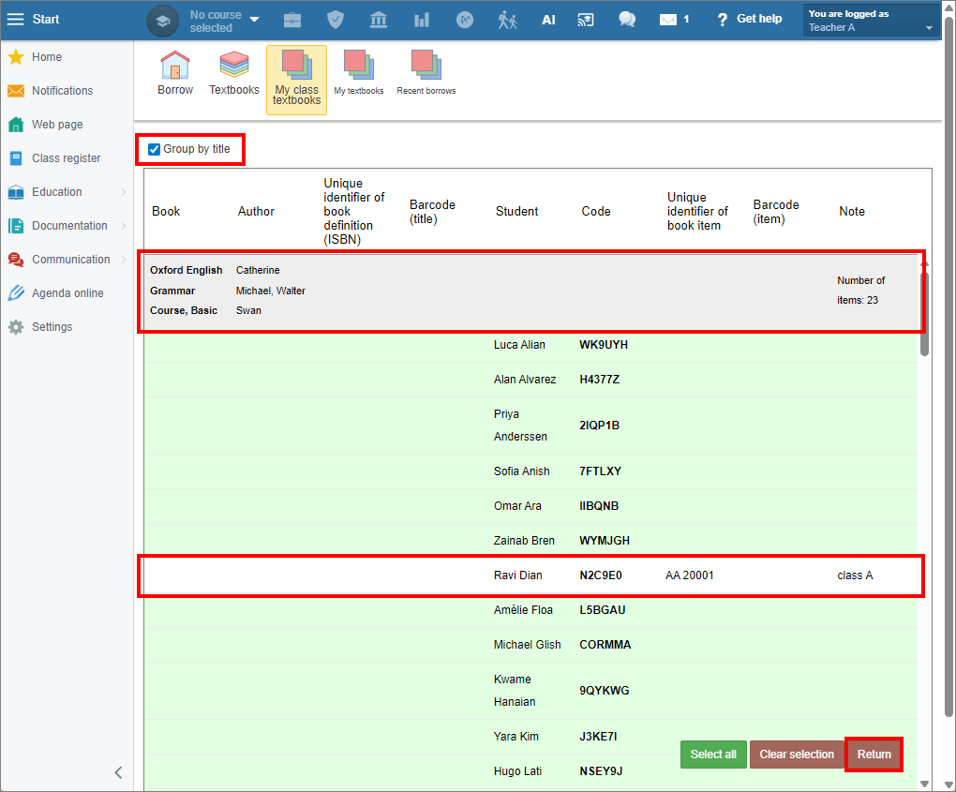956x792 pixels.
Task: Click the Return button
Action: [x=874, y=755]
